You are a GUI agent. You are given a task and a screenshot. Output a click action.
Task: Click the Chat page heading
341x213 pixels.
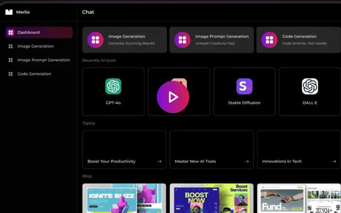[88, 12]
